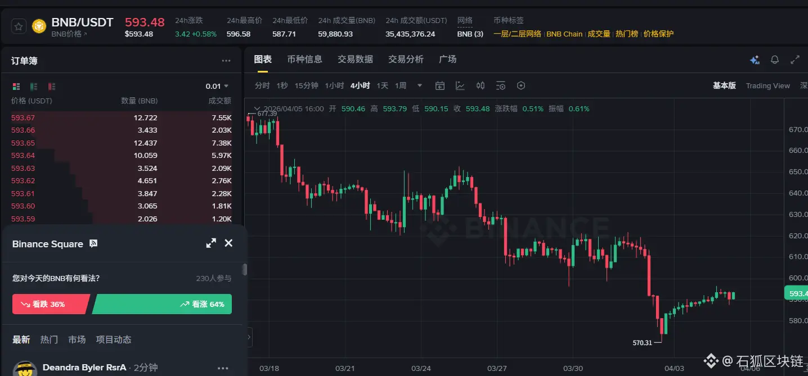Click the hexagon chart tool icon
This screenshot has height=376, width=808.
coord(521,85)
